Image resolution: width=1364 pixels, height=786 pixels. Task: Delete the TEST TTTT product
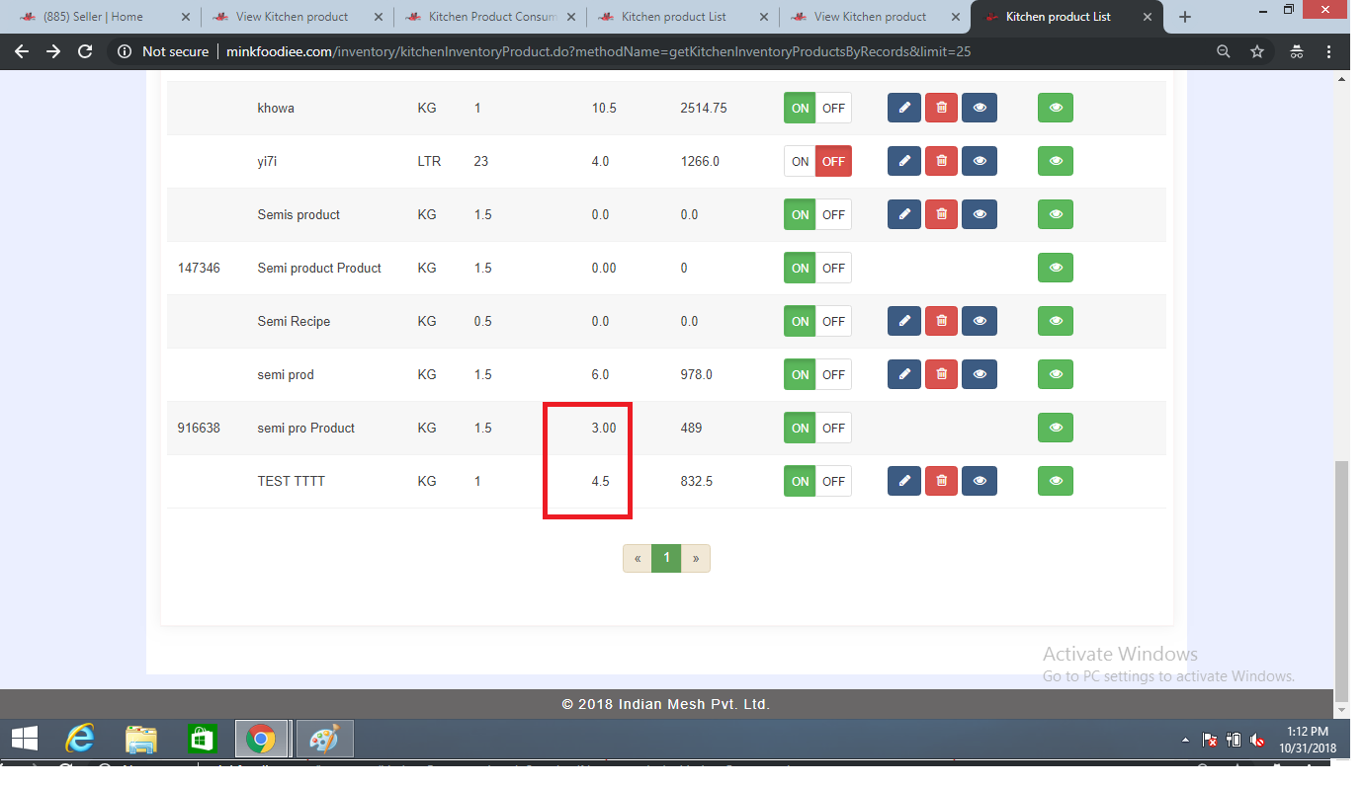click(941, 481)
